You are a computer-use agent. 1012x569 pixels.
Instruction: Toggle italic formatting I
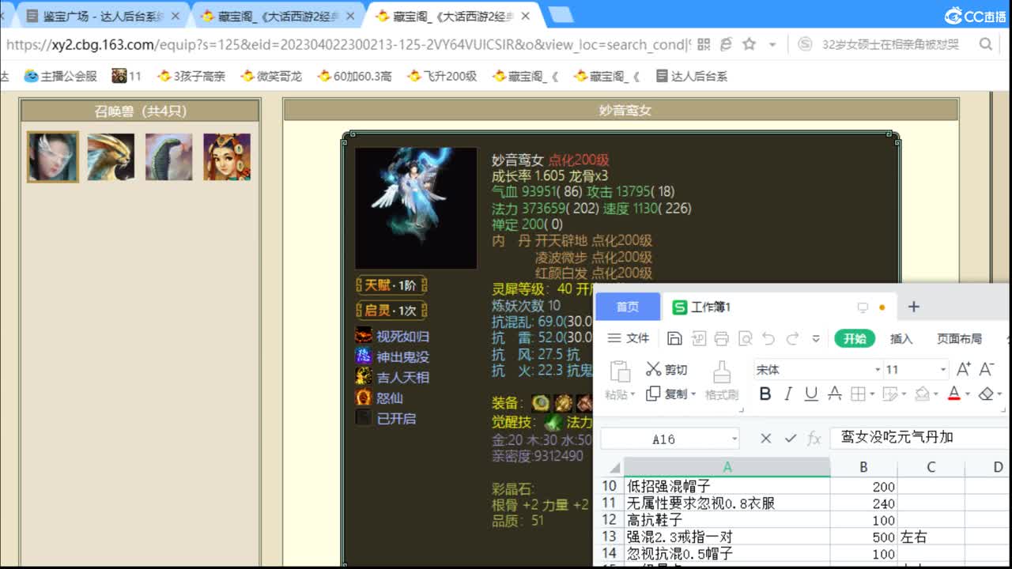(787, 394)
